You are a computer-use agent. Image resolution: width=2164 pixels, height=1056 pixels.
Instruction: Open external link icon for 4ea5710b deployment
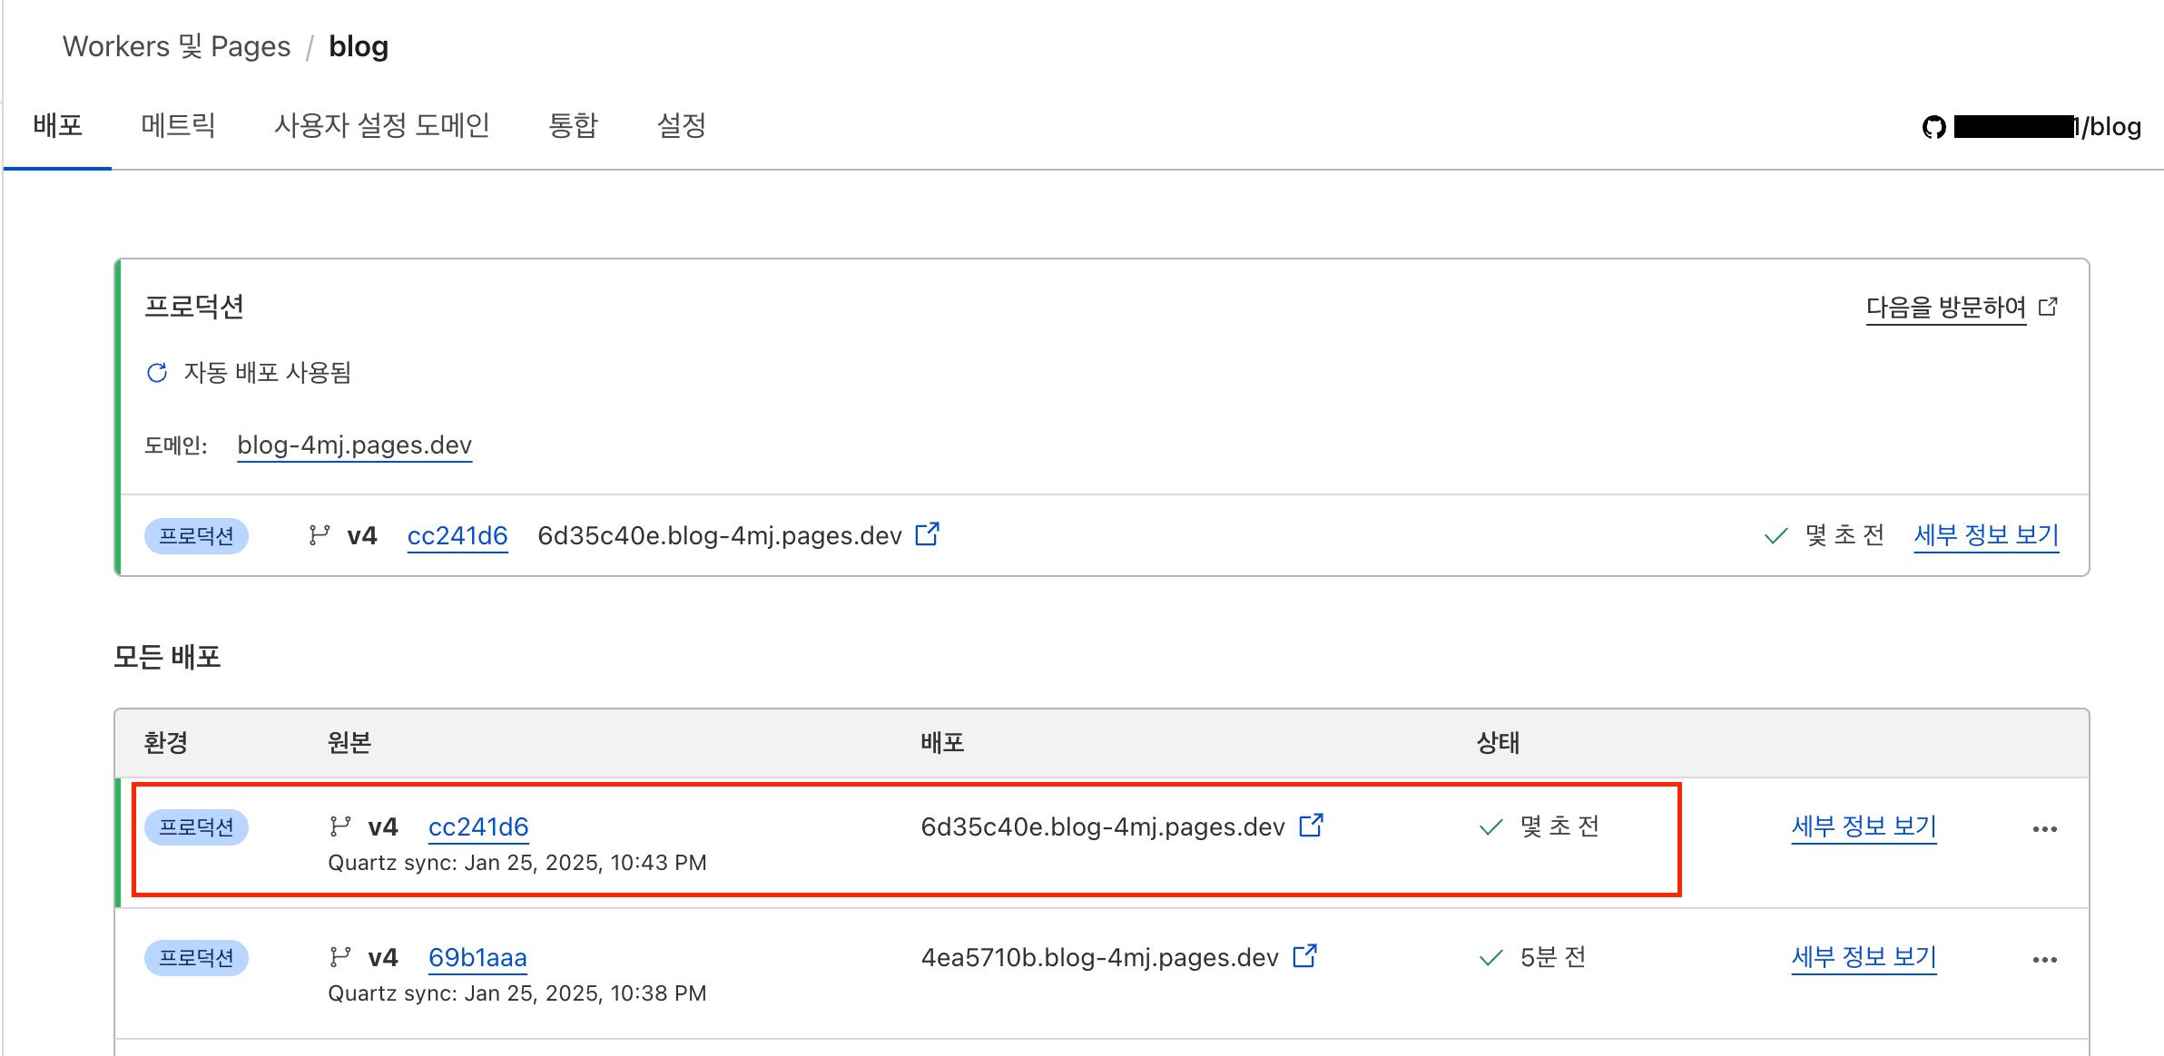coord(1304,956)
